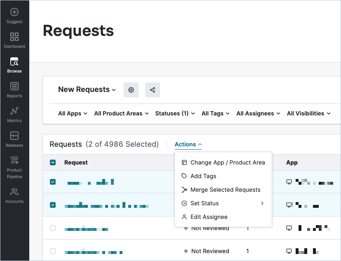Open Releases from the sidebar
Screen dimensions: 341x261
coord(14,139)
